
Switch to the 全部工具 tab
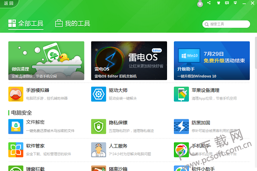26,24
